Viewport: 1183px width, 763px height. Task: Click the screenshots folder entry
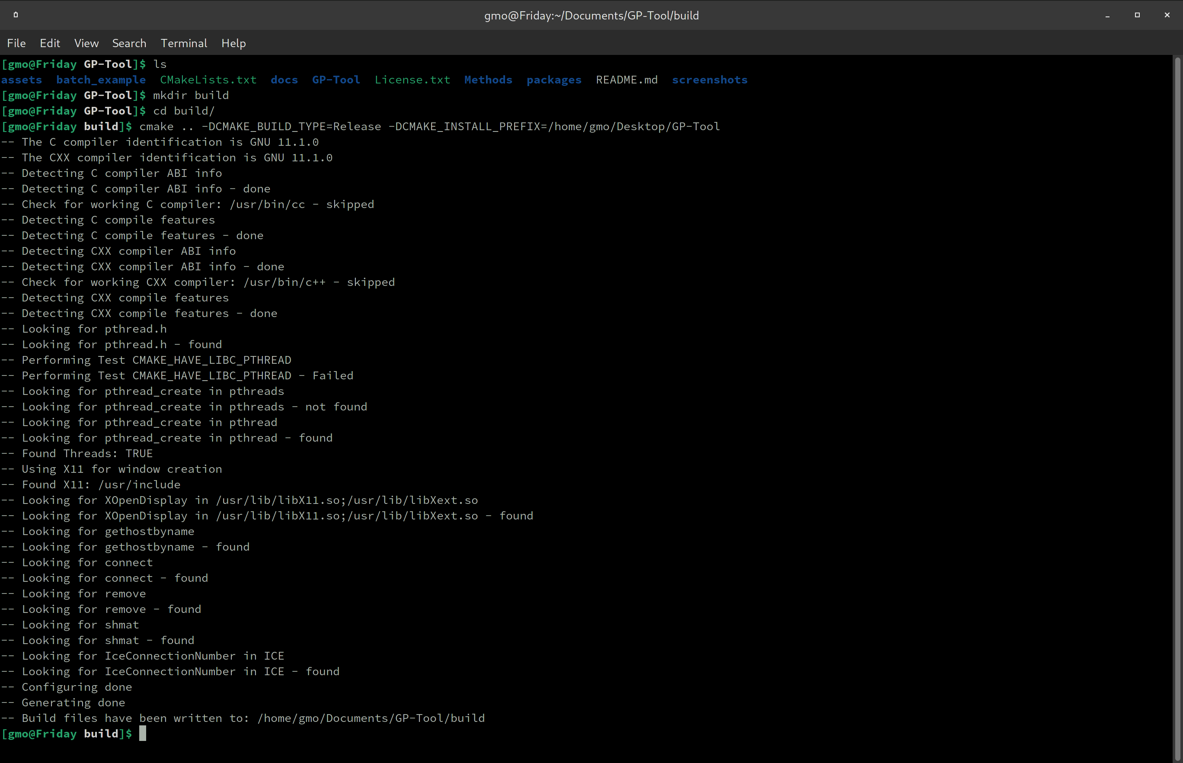(710, 79)
